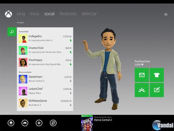Image resolution: width=174 pixels, height=131 pixels.
Task: Select GirlMeetsGame in friends list
Action: point(45,103)
